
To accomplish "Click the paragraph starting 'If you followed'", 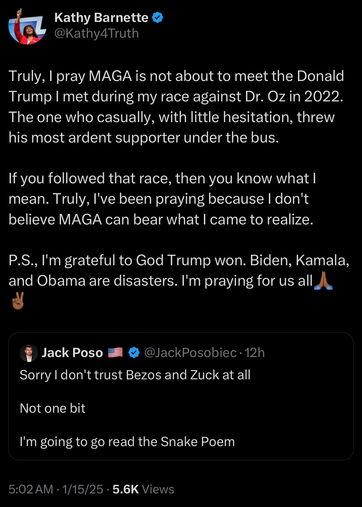I will 162,199.
